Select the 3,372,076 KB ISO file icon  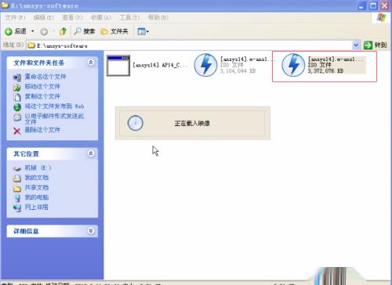point(293,65)
